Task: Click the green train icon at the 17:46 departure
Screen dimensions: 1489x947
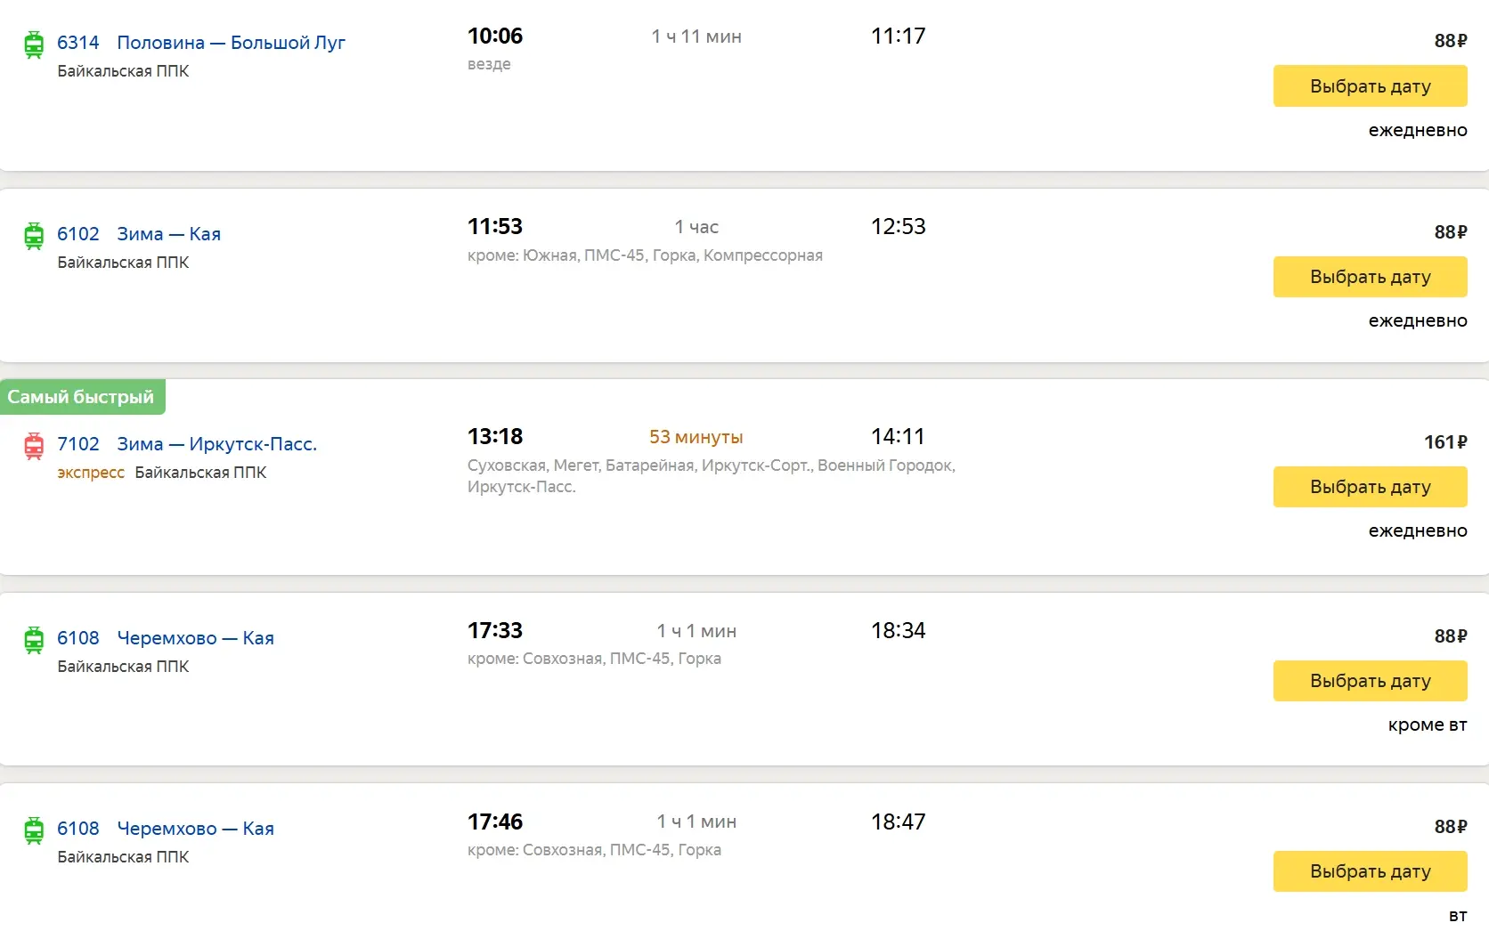Action: (x=34, y=830)
